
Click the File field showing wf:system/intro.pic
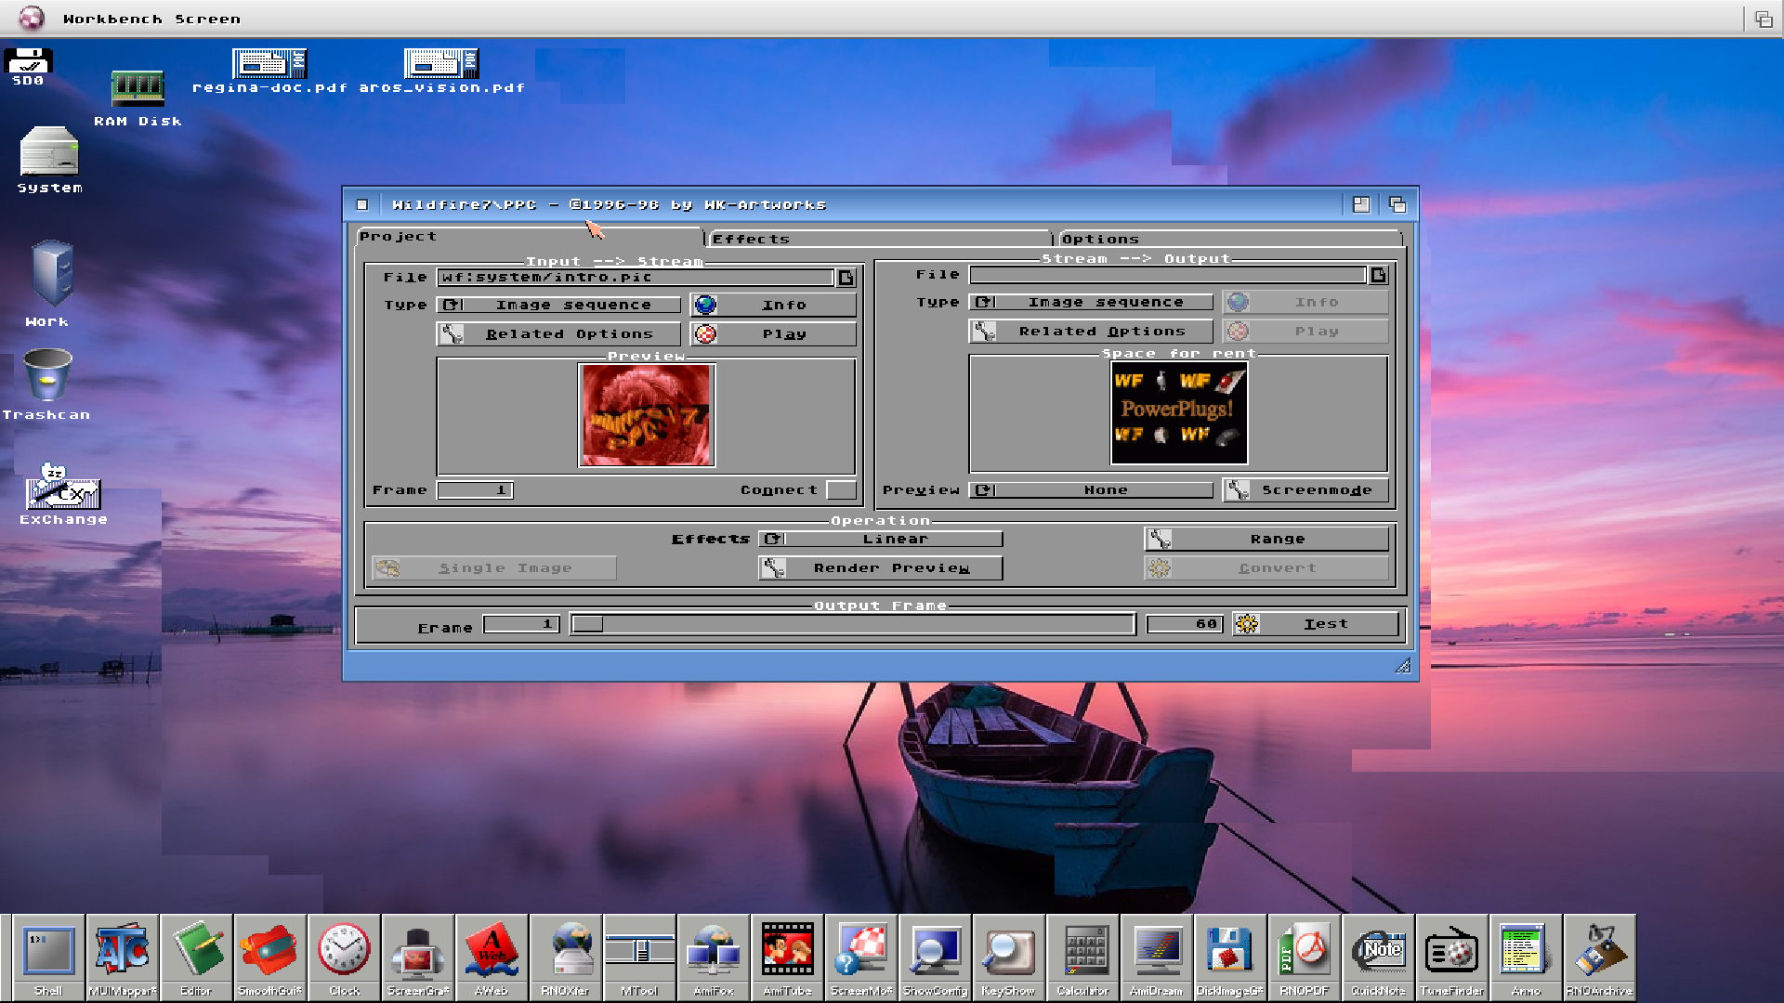(x=635, y=276)
